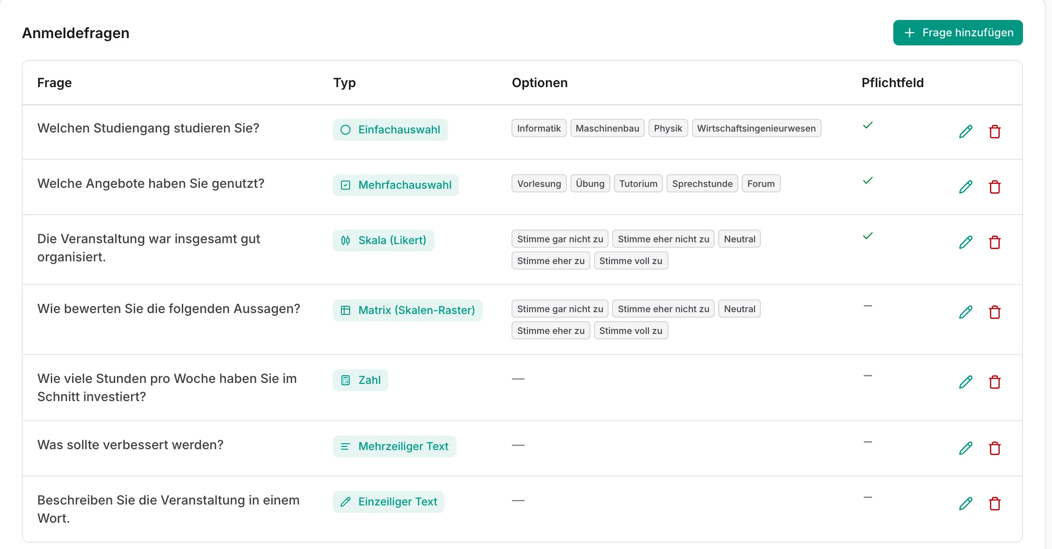The height and width of the screenshot is (549, 1052).
Task: Select the Physik option chip
Action: (668, 128)
